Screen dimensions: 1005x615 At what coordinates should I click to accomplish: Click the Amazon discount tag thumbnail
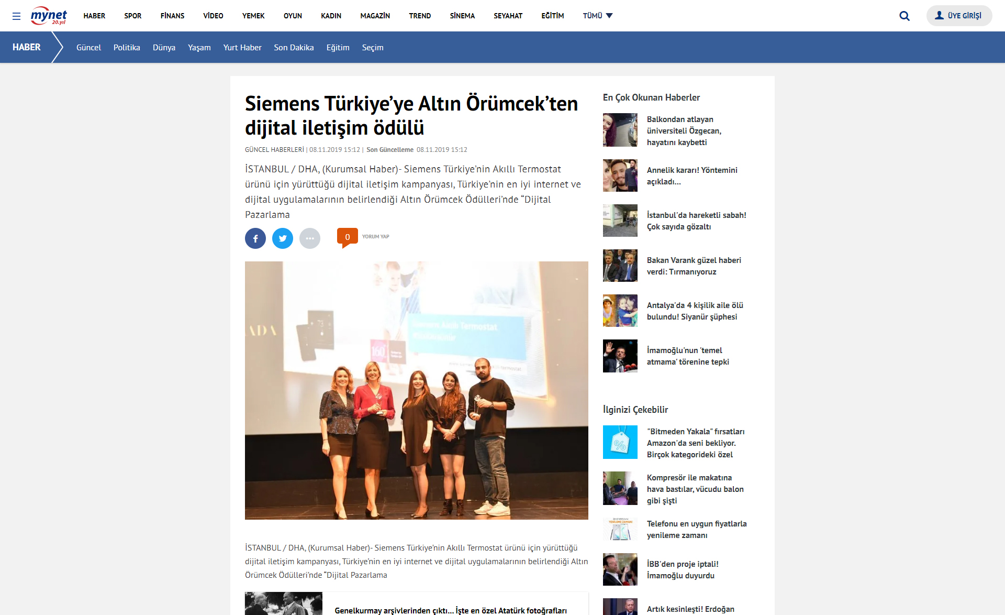coord(620,442)
